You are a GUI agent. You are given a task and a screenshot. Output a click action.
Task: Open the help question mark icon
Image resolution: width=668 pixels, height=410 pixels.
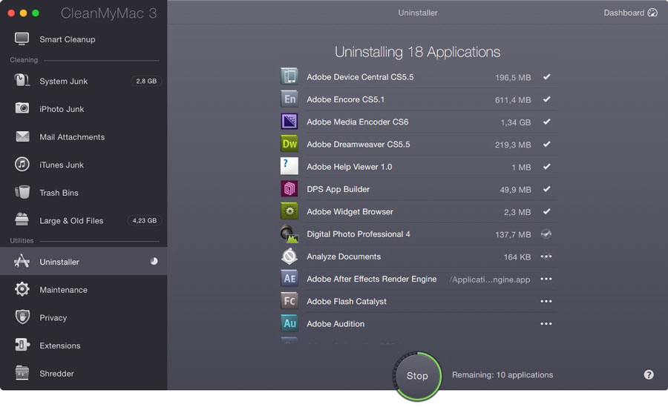click(x=649, y=374)
